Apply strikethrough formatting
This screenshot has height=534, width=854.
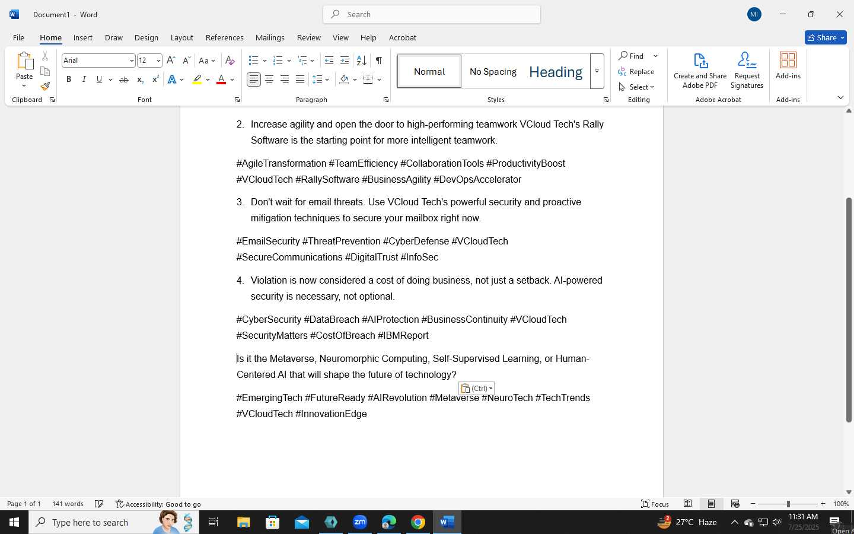point(124,80)
